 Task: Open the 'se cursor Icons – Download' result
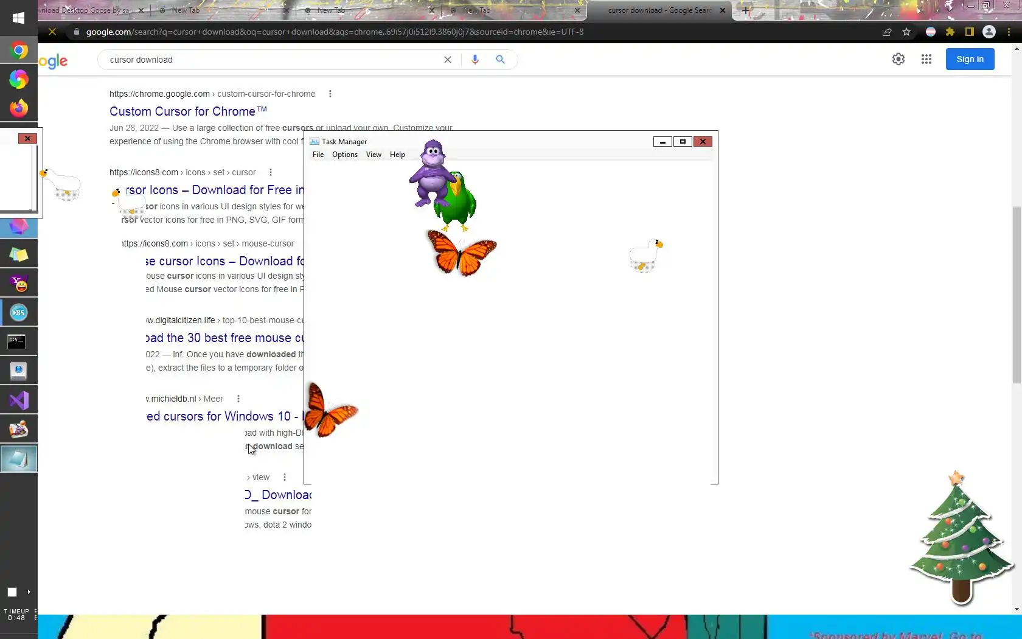[224, 261]
